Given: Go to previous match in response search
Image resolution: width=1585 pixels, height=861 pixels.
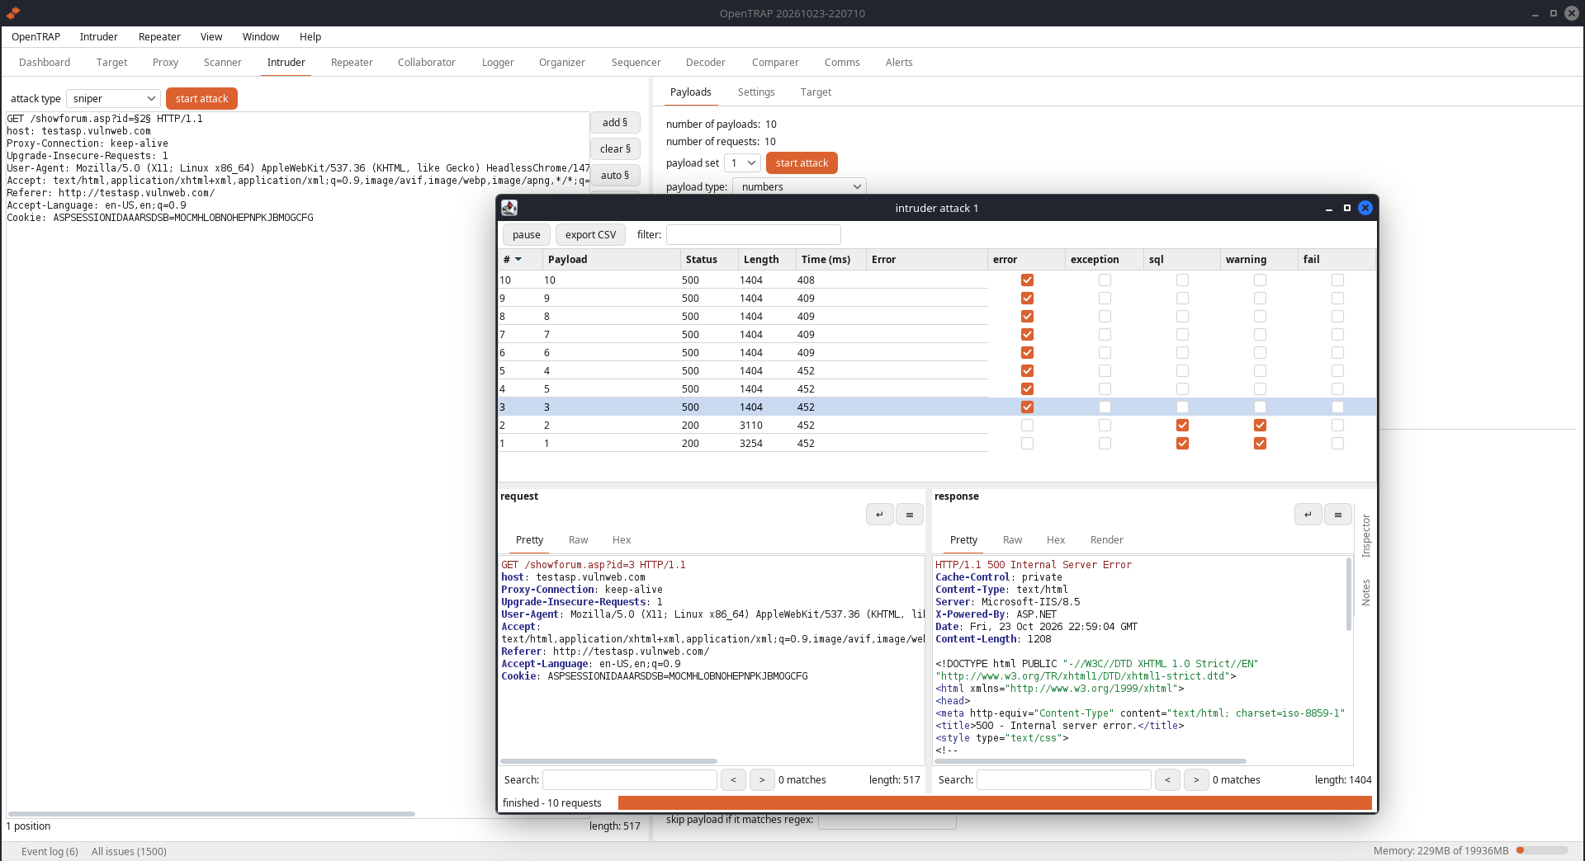Looking at the screenshot, I should [1167, 779].
